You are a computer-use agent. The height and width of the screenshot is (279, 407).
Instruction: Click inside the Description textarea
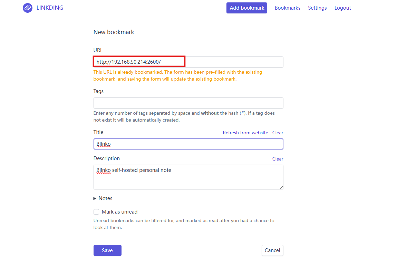pyautogui.click(x=188, y=177)
